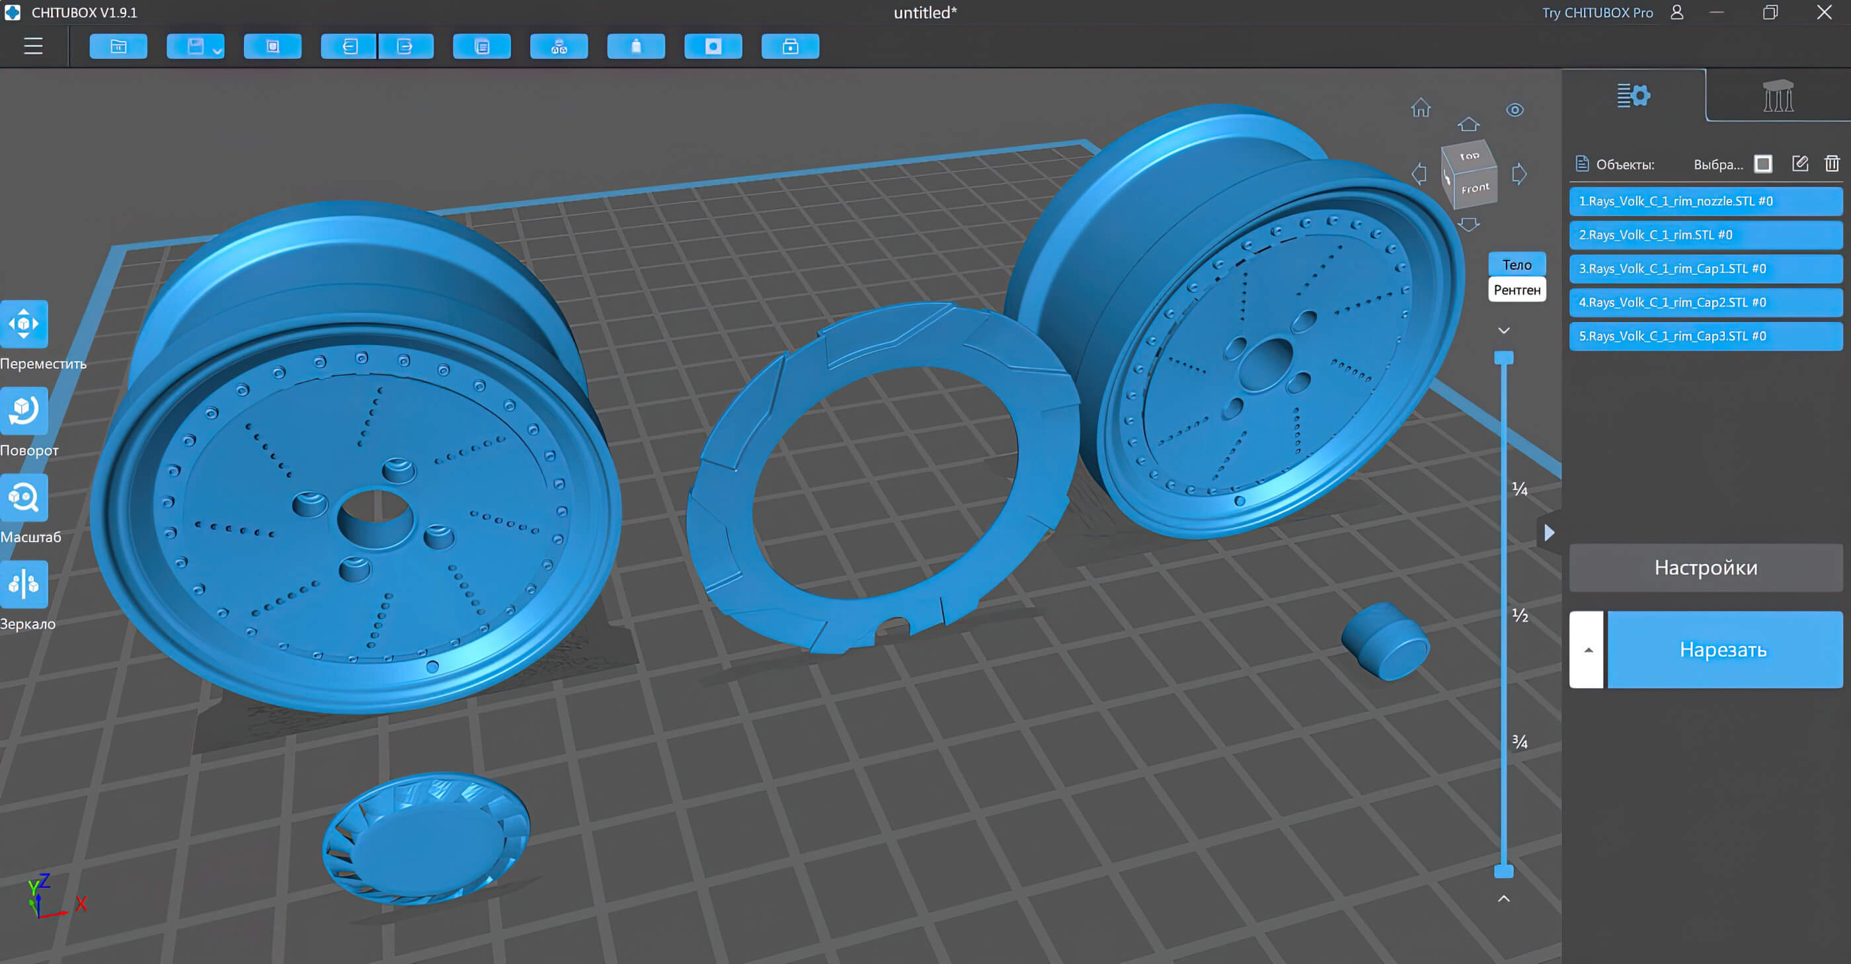This screenshot has height=964, width=1851.
Task: Switch to Тело solid view mode
Action: pos(1517,264)
